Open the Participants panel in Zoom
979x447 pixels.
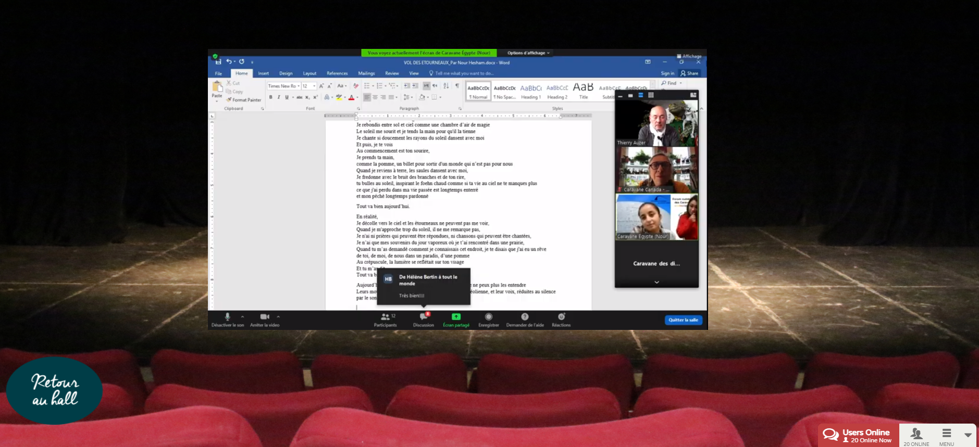point(385,317)
